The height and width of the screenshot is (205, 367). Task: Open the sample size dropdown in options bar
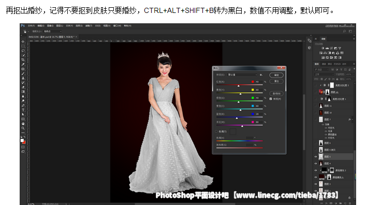click(52, 31)
